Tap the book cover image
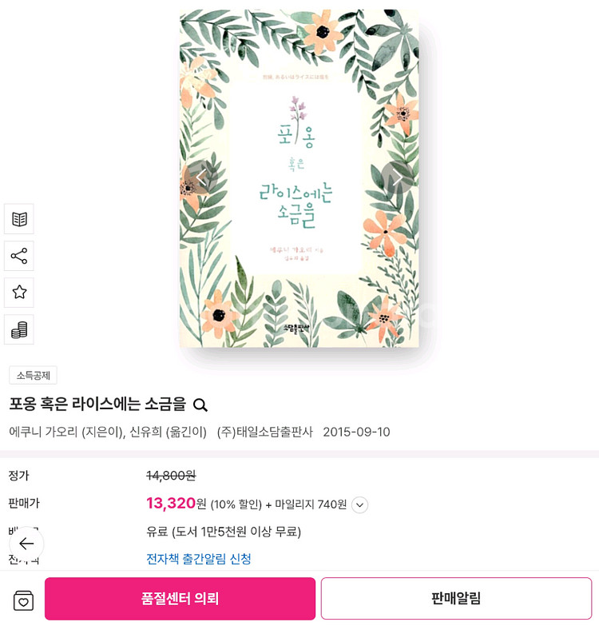The height and width of the screenshot is (630, 599). click(299, 178)
